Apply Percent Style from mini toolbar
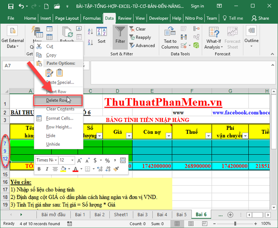Screen dimensions: 278x228 pyautogui.click(x=107, y=160)
